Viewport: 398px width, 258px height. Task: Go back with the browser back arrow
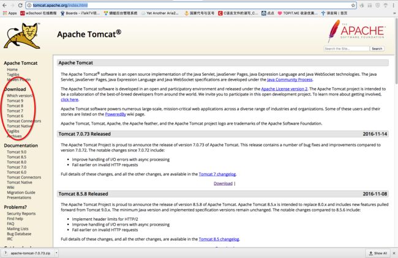tap(4, 6)
